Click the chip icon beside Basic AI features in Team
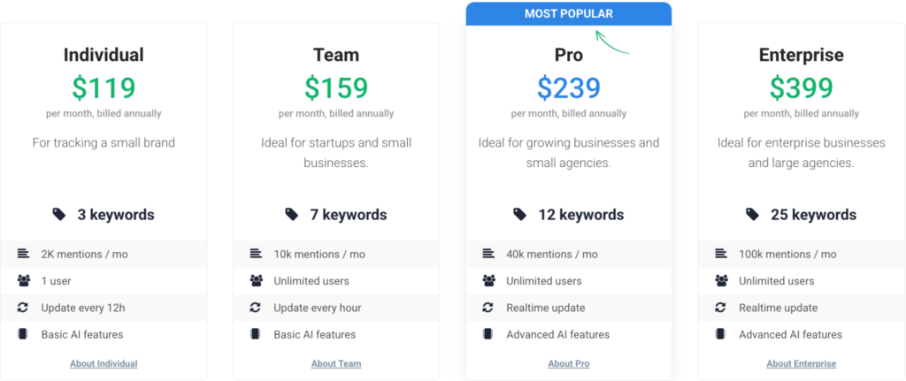 [x=256, y=334]
